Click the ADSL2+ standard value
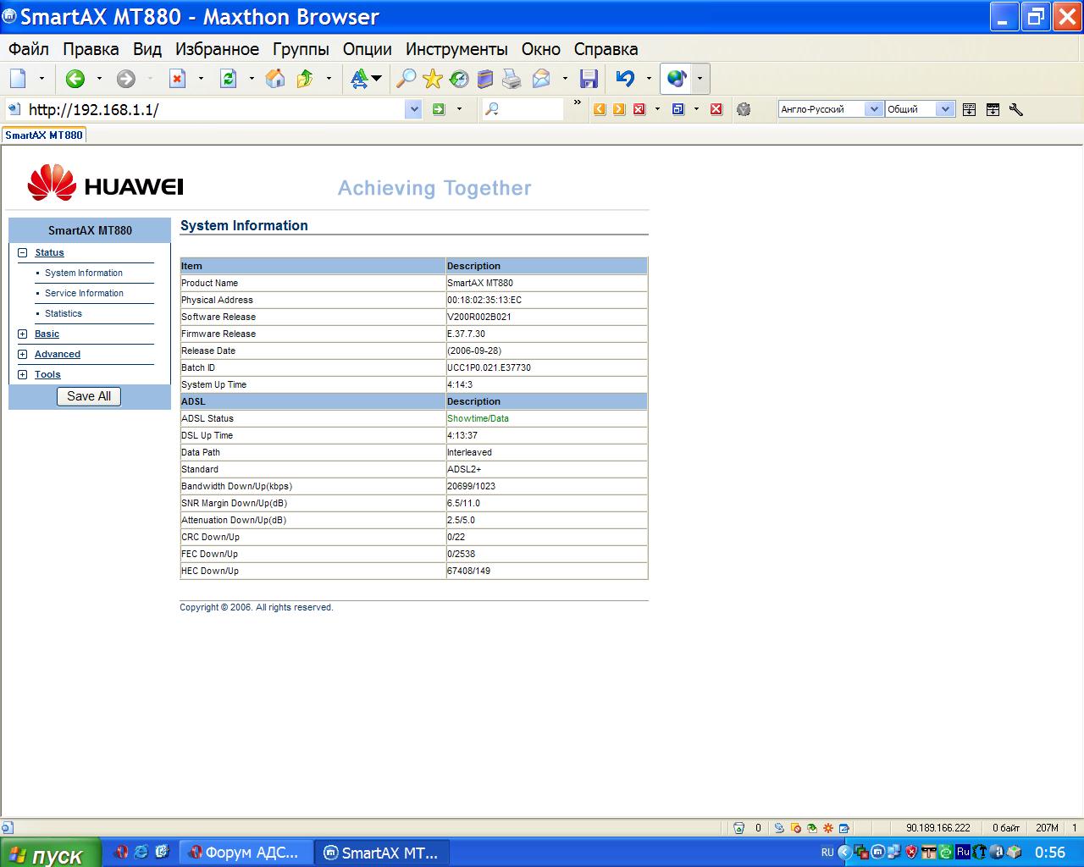This screenshot has width=1084, height=867. (x=464, y=469)
